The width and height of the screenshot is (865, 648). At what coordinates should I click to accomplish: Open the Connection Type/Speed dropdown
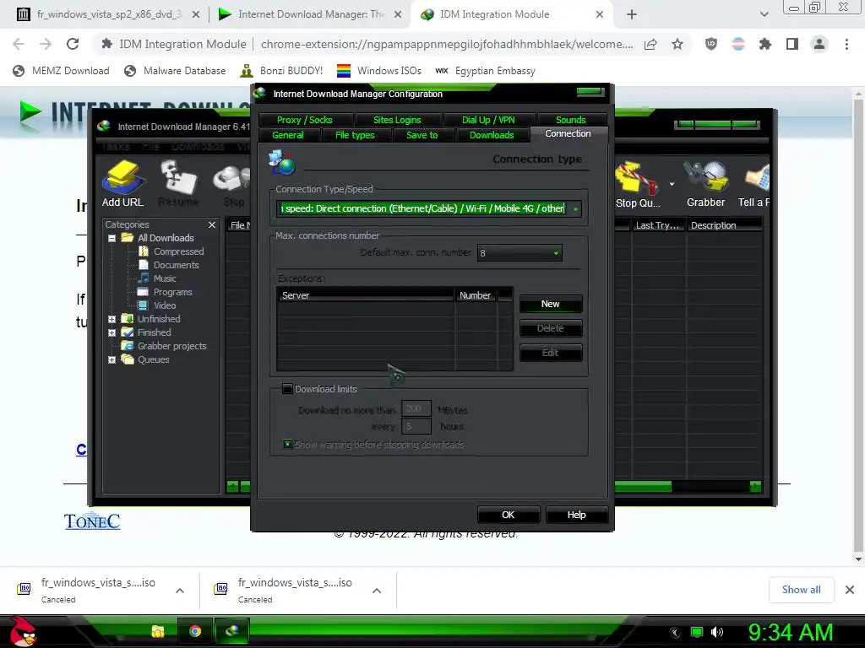tap(575, 209)
